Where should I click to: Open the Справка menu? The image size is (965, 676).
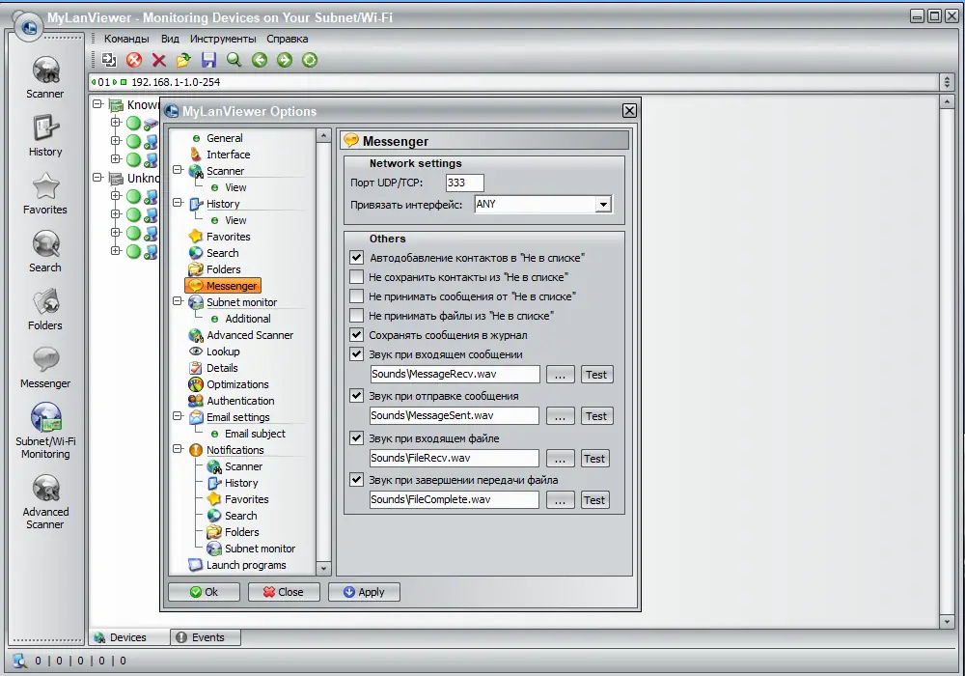(287, 39)
